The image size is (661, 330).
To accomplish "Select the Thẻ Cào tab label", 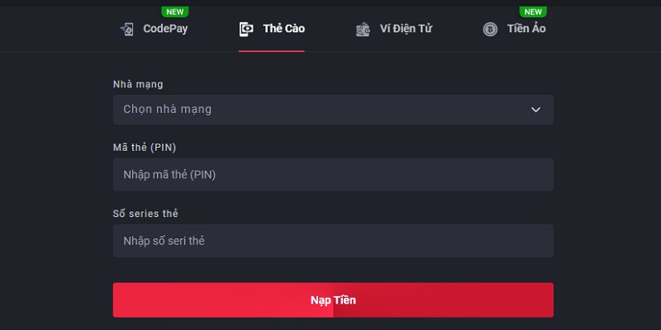I will 283,29.
